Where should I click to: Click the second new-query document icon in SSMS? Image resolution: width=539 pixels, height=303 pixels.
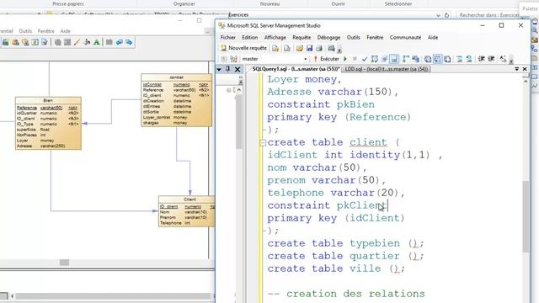coord(286,49)
